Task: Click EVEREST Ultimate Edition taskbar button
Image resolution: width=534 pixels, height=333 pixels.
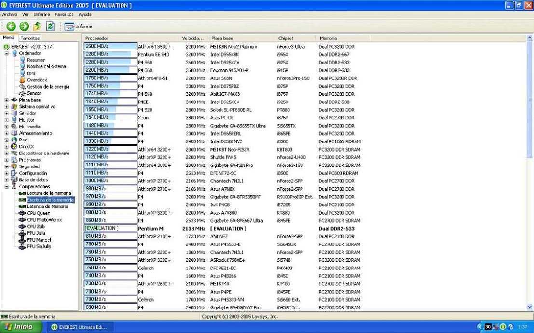Action: tap(80, 327)
